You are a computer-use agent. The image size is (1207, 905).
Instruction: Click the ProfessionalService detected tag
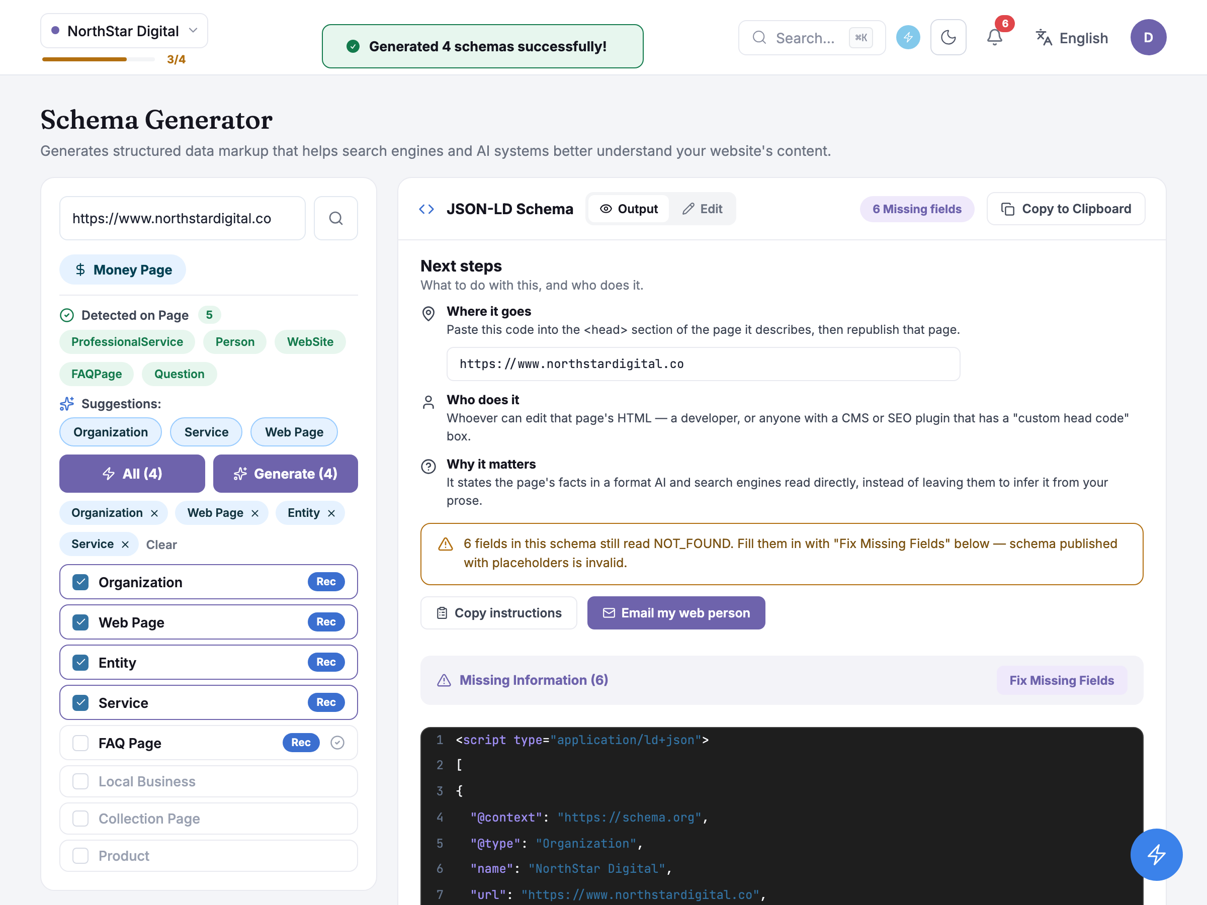pos(127,341)
